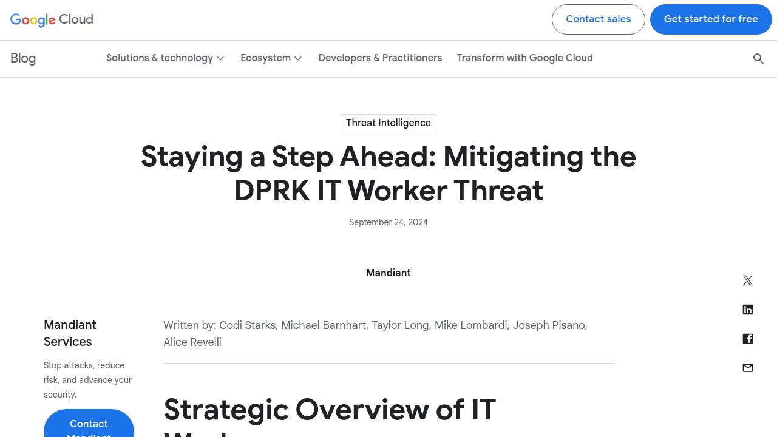777x437 pixels.
Task: Expand the Ecosystem menu
Action: (x=271, y=58)
